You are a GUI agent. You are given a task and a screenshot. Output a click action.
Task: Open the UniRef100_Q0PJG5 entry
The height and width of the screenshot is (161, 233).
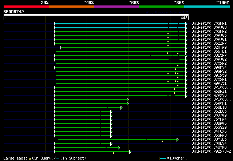pos(209,36)
